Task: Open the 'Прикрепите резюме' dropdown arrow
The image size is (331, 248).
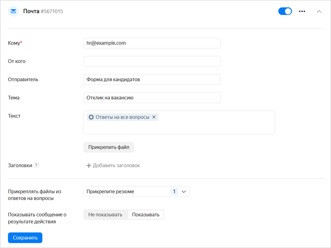Action: 183,192
